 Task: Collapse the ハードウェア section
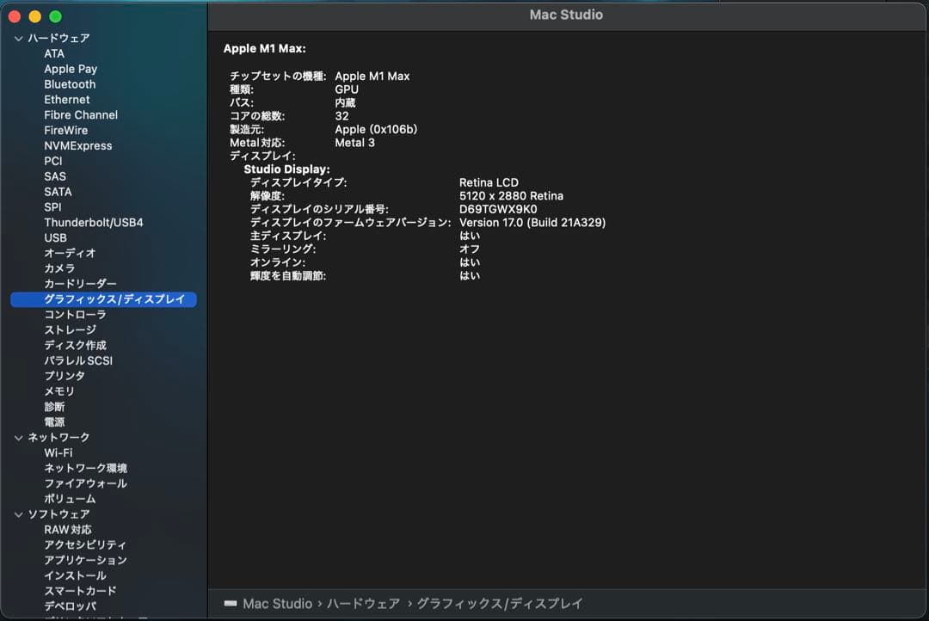[18, 38]
